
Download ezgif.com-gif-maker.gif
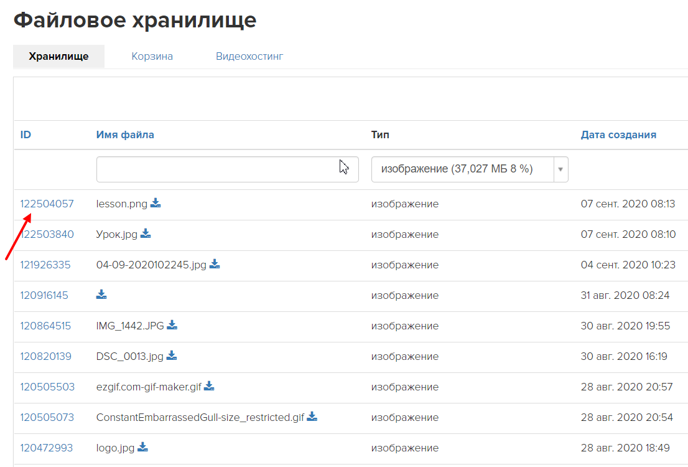pyautogui.click(x=210, y=387)
